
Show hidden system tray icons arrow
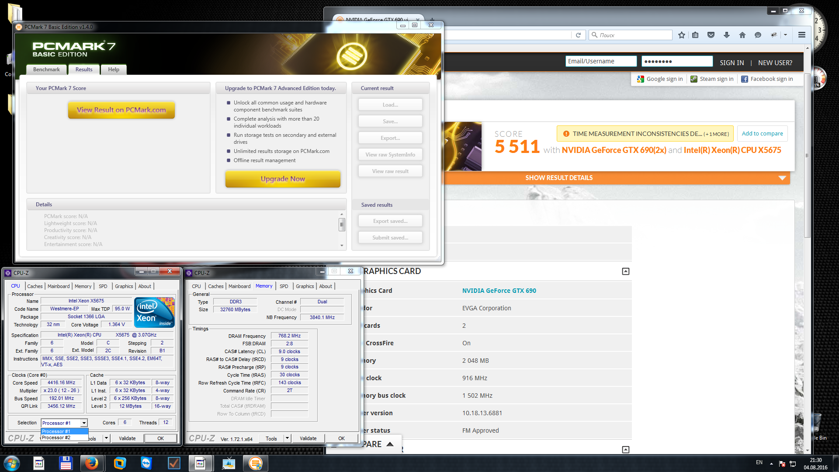[771, 463]
